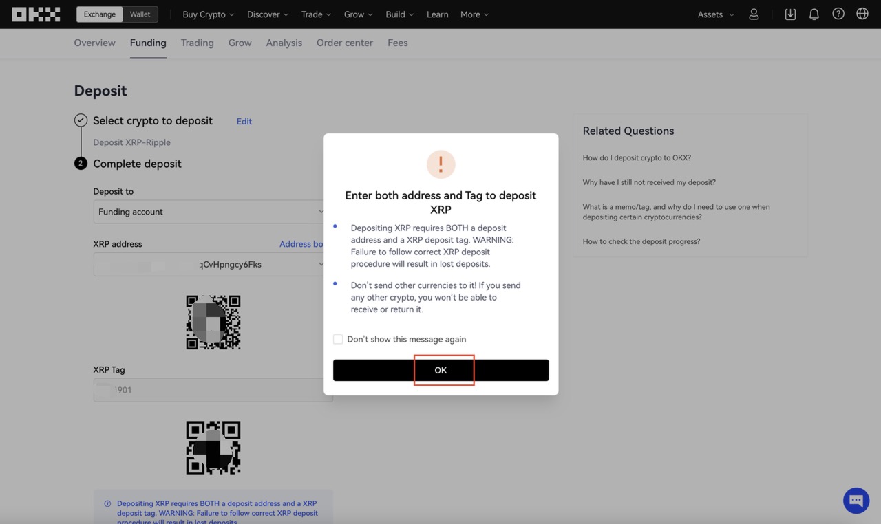Open the chat support bubble

(856, 501)
